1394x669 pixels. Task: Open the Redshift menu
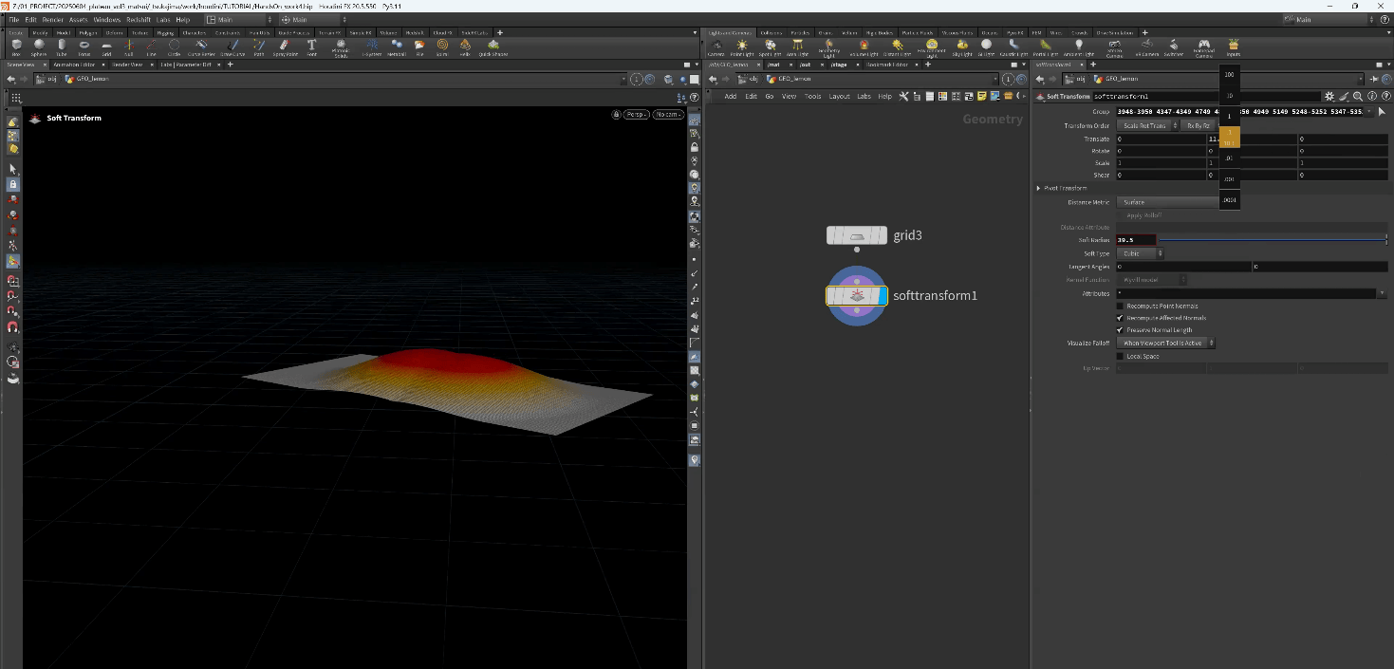pos(138,19)
